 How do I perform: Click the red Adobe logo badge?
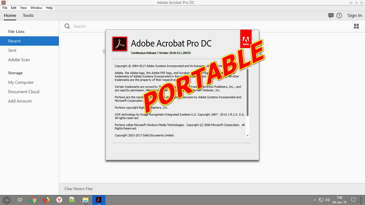[246, 39]
